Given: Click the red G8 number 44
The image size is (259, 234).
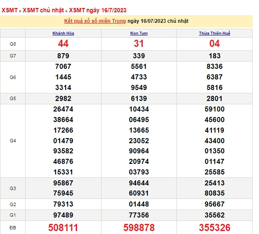Looking at the screenshot, I should coord(63,44).
